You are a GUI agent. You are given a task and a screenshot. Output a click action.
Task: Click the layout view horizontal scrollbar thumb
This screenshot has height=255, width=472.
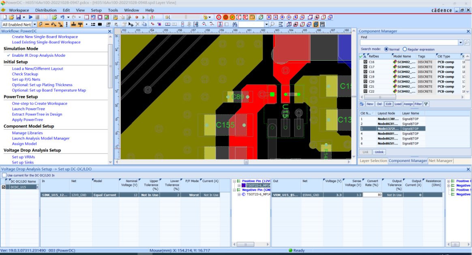pos(246,162)
